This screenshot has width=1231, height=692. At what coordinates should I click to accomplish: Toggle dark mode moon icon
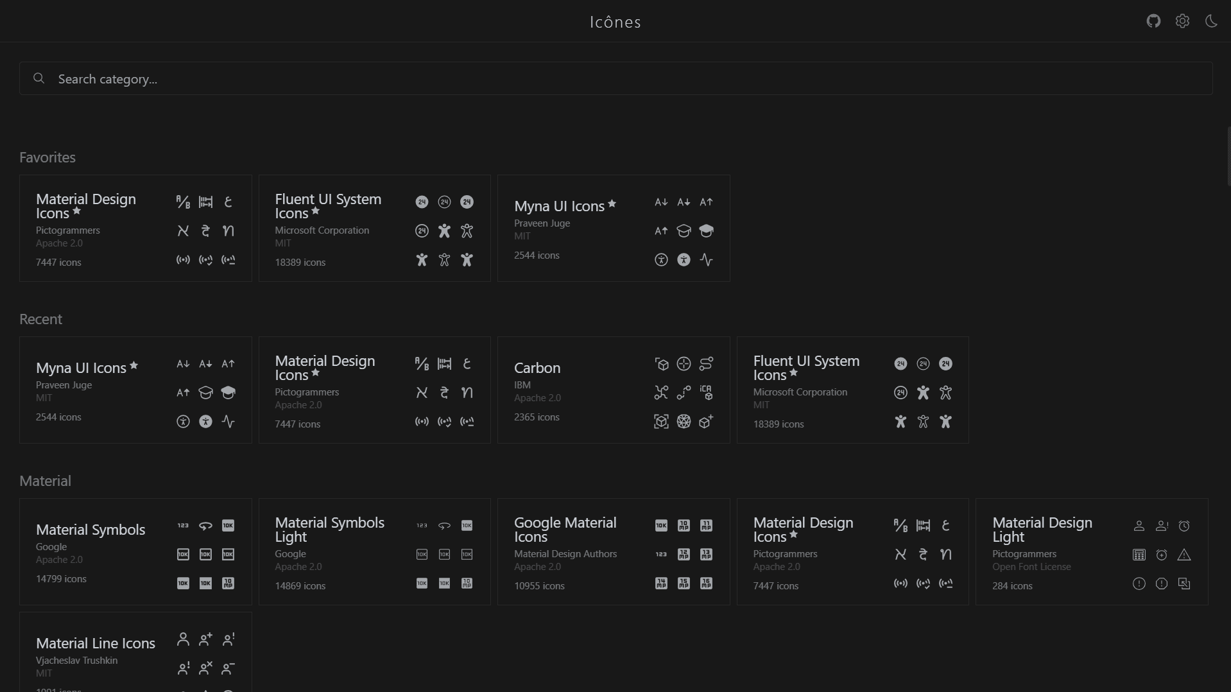pyautogui.click(x=1211, y=21)
